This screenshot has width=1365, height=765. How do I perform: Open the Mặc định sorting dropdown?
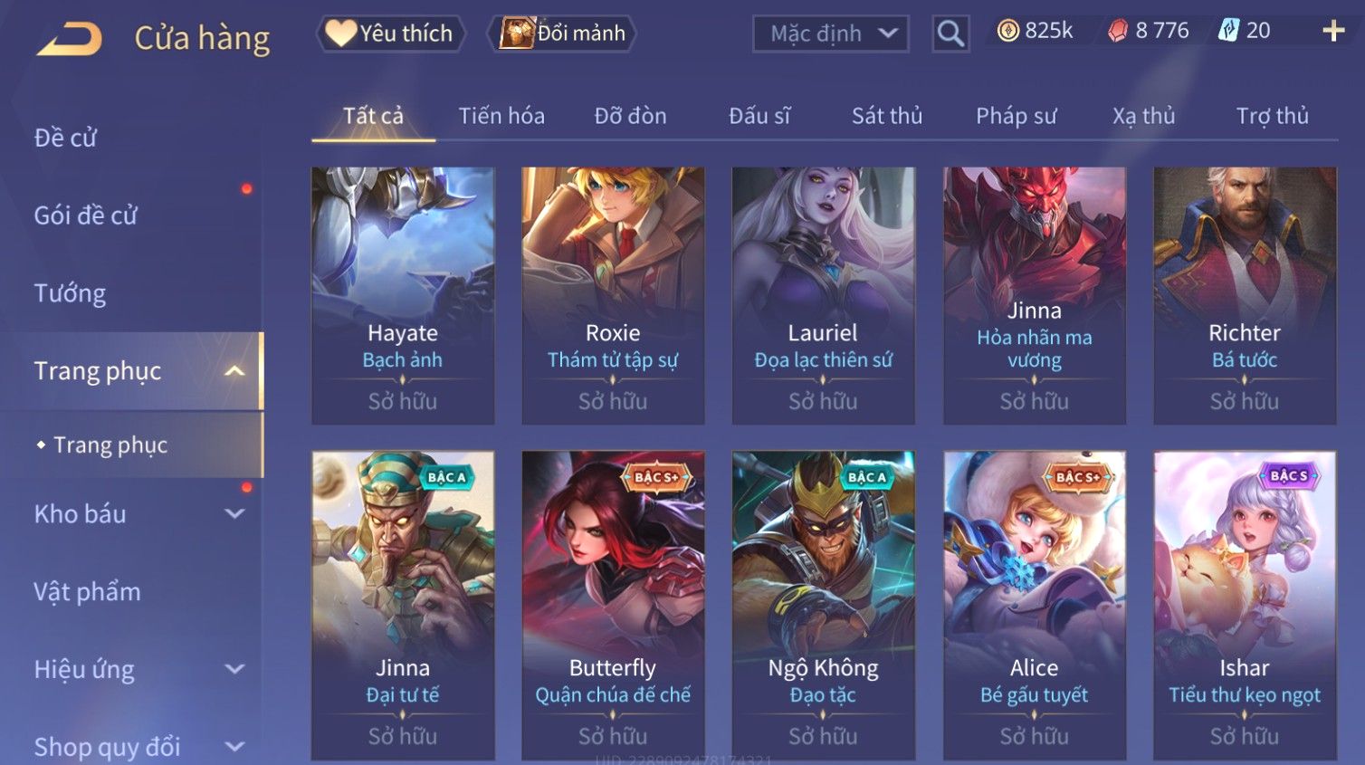(831, 33)
